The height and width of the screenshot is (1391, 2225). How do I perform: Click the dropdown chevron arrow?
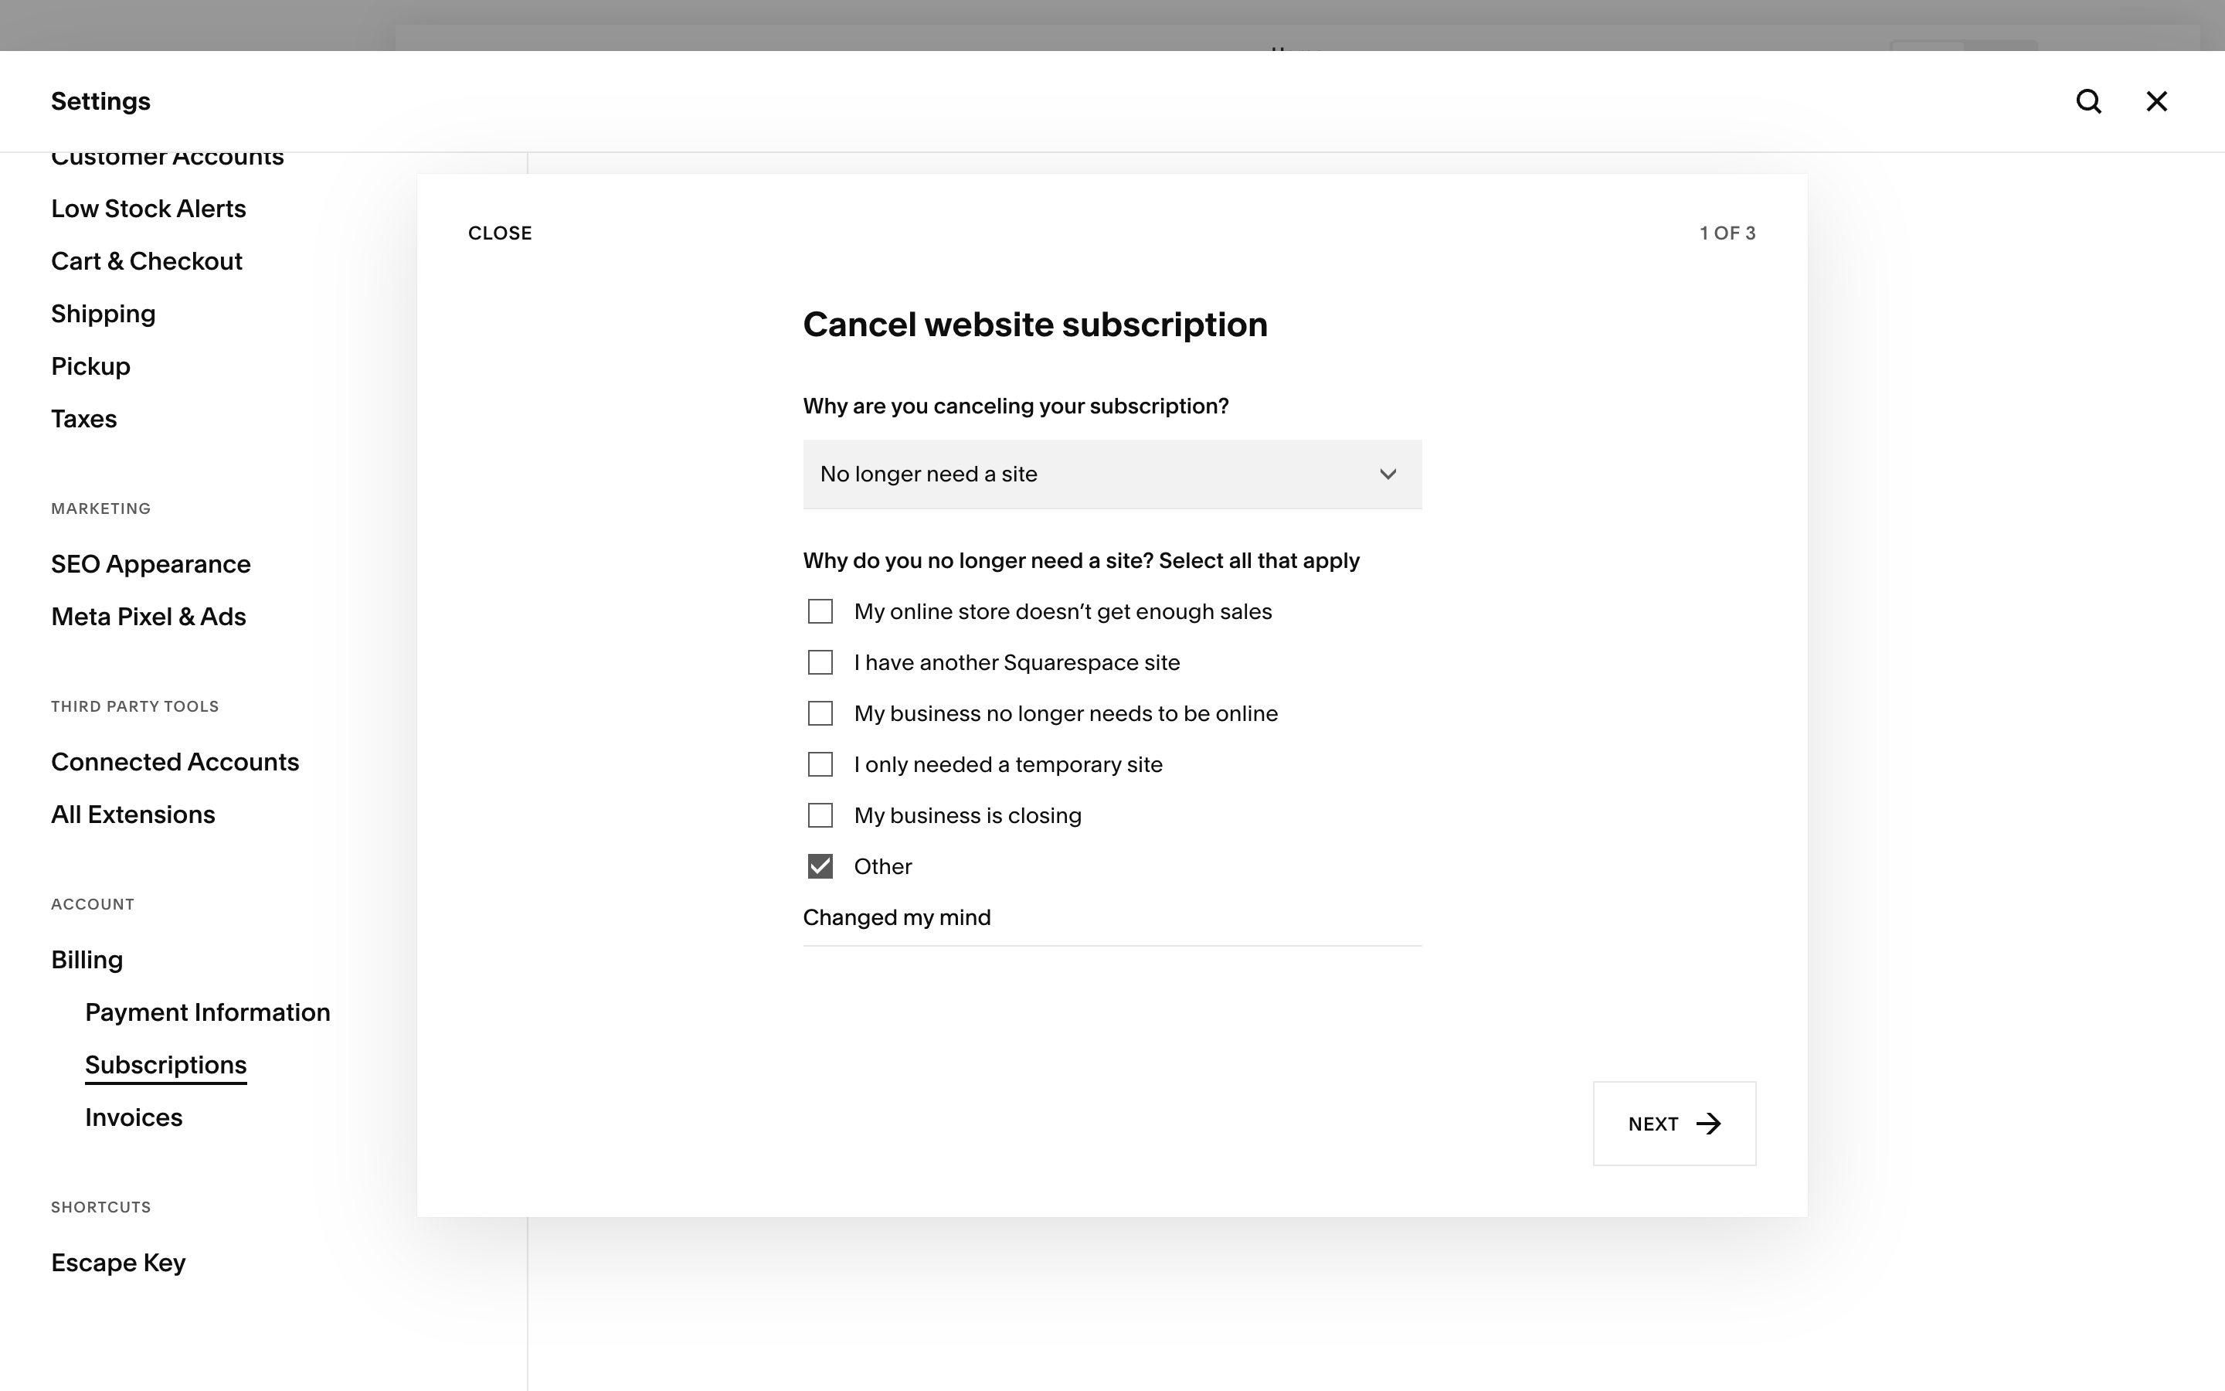click(1388, 474)
